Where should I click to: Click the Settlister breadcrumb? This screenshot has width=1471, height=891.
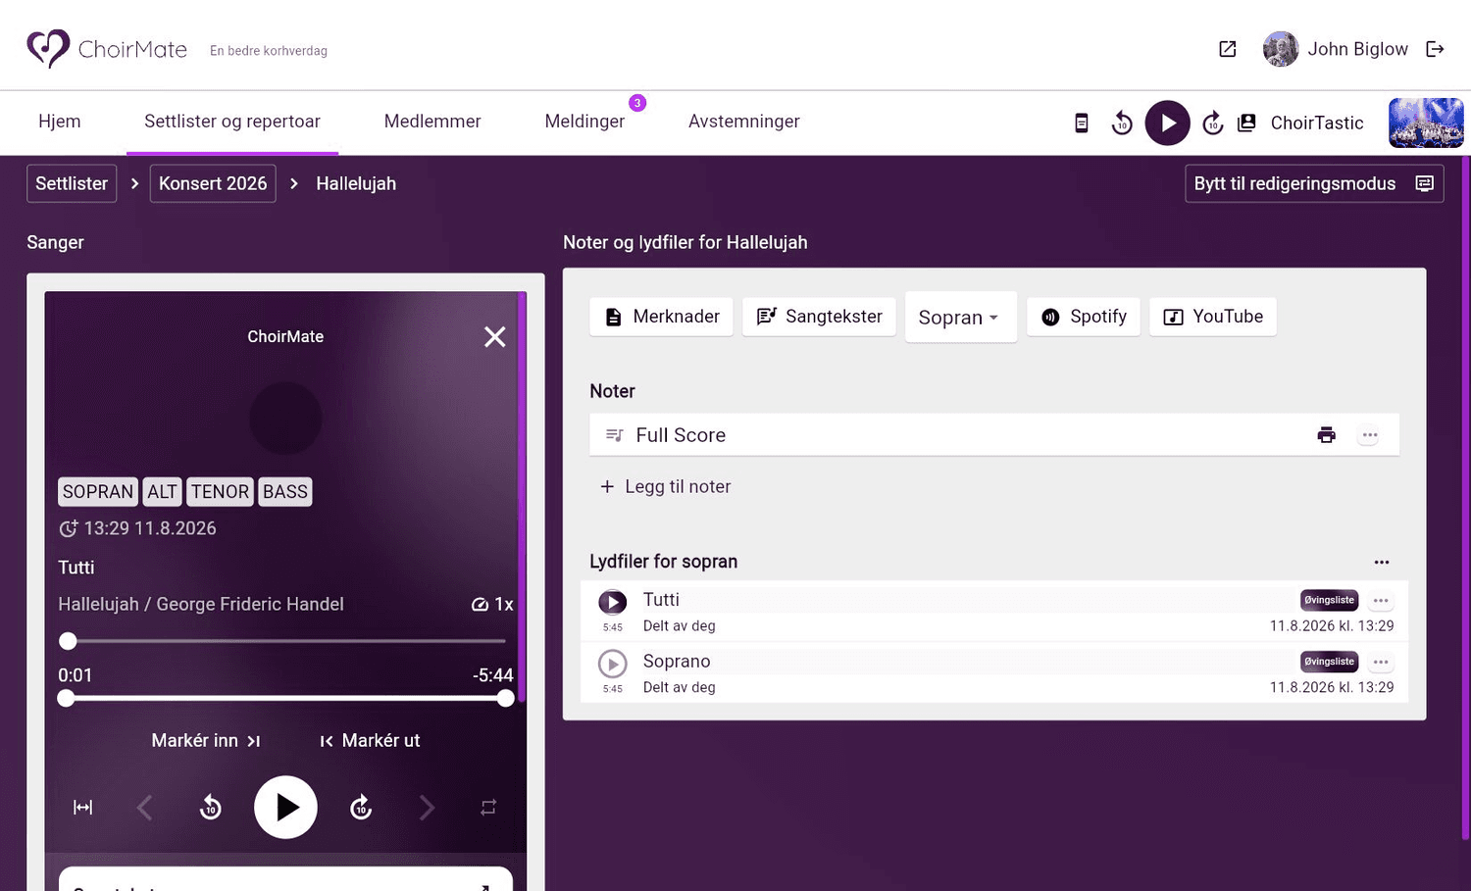72,183
